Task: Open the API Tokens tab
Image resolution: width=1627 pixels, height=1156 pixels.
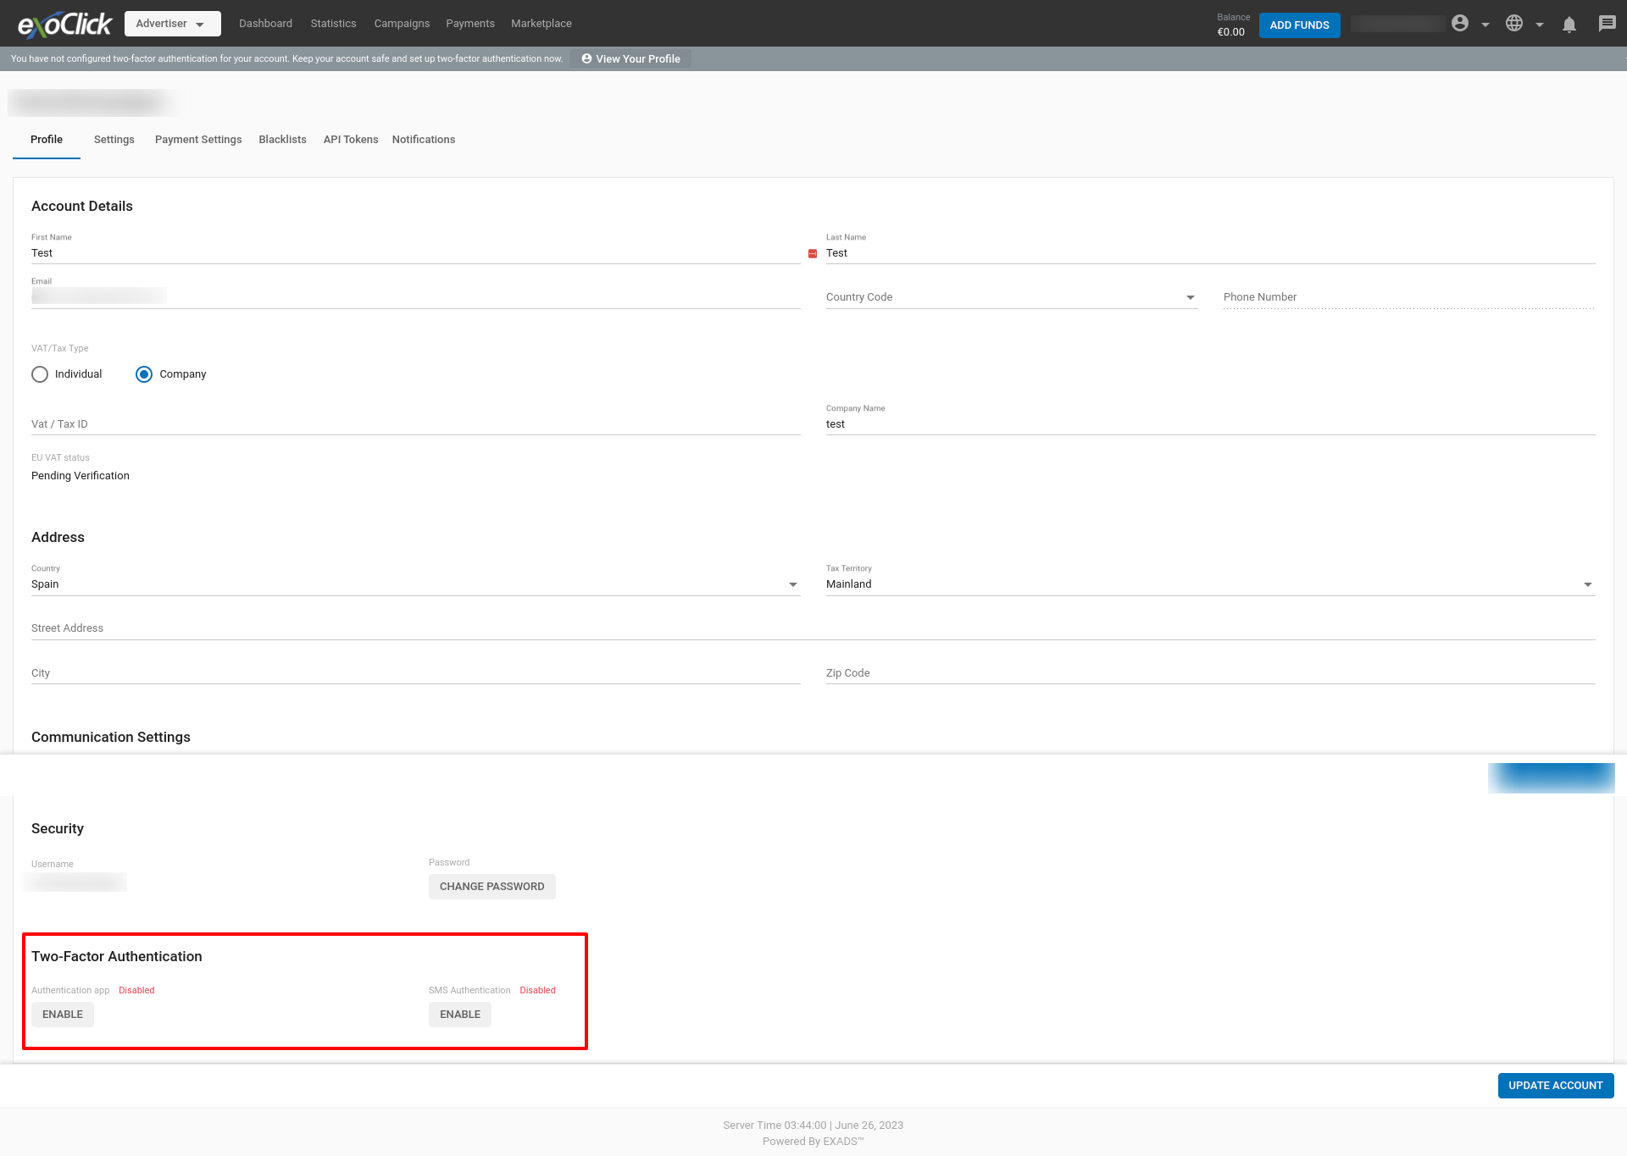Action: pos(350,139)
